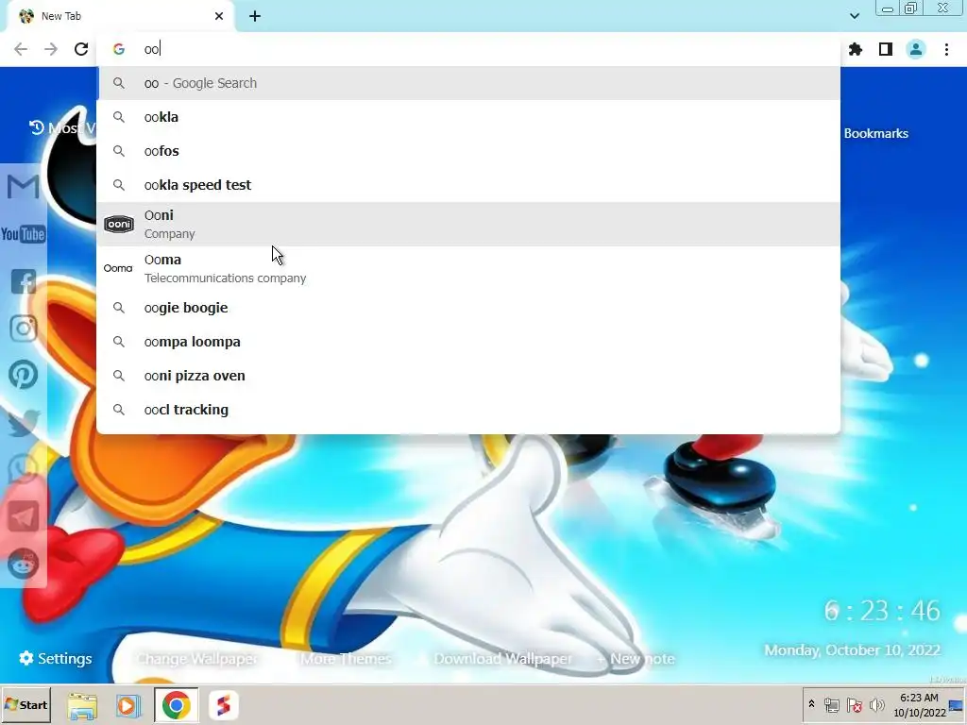
Task: Open File Explorer from the taskbar
Action: pos(83,705)
